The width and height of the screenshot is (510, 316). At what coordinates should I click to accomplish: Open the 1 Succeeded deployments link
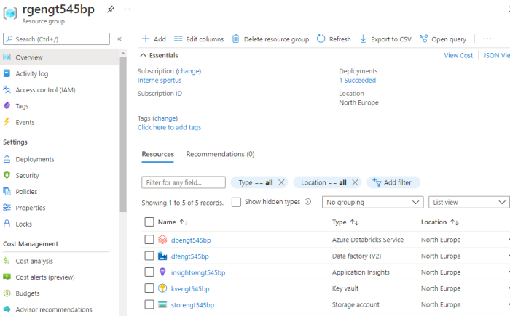coord(358,81)
